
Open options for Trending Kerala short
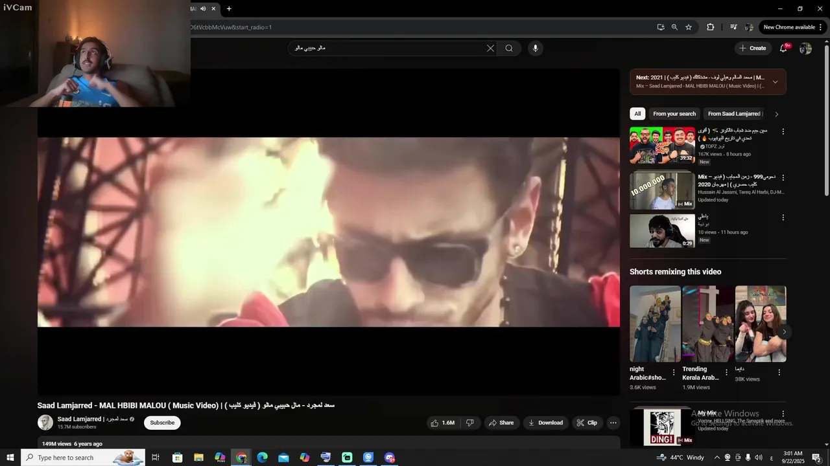pos(726,372)
